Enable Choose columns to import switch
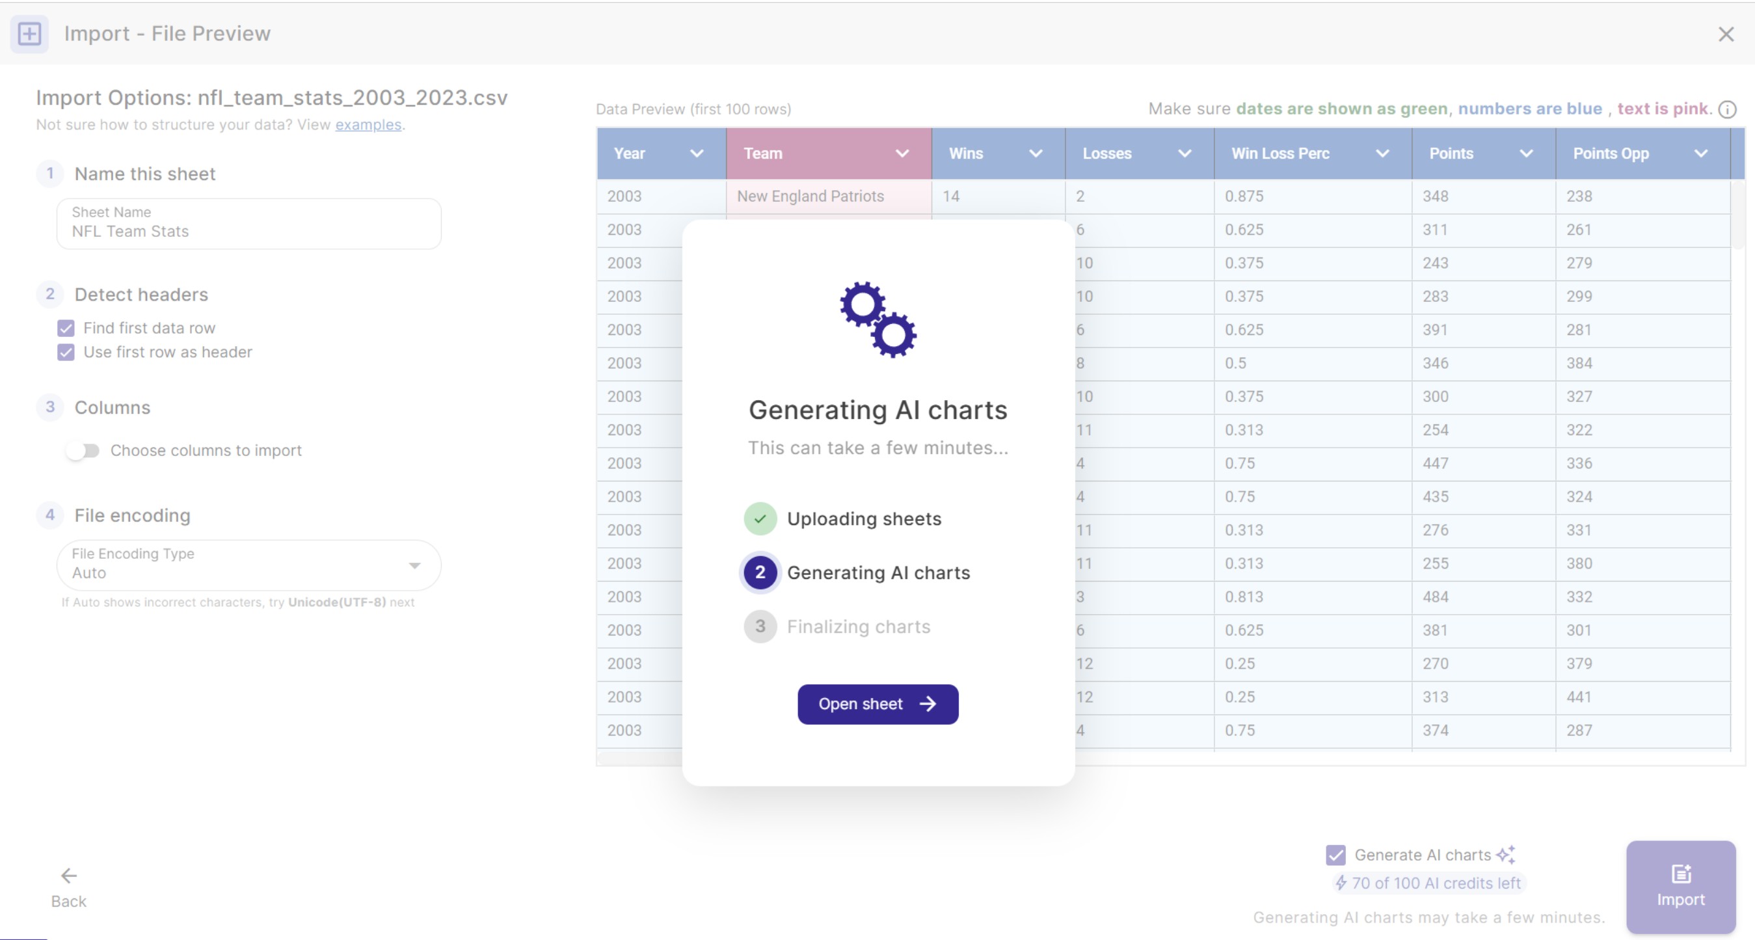 coord(83,450)
